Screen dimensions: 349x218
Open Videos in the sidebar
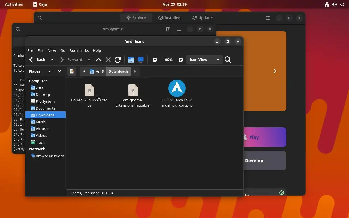[46, 135]
